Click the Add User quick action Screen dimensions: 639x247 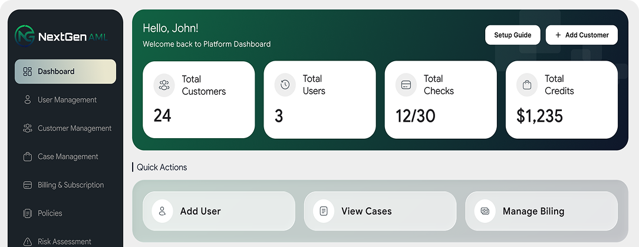click(219, 211)
